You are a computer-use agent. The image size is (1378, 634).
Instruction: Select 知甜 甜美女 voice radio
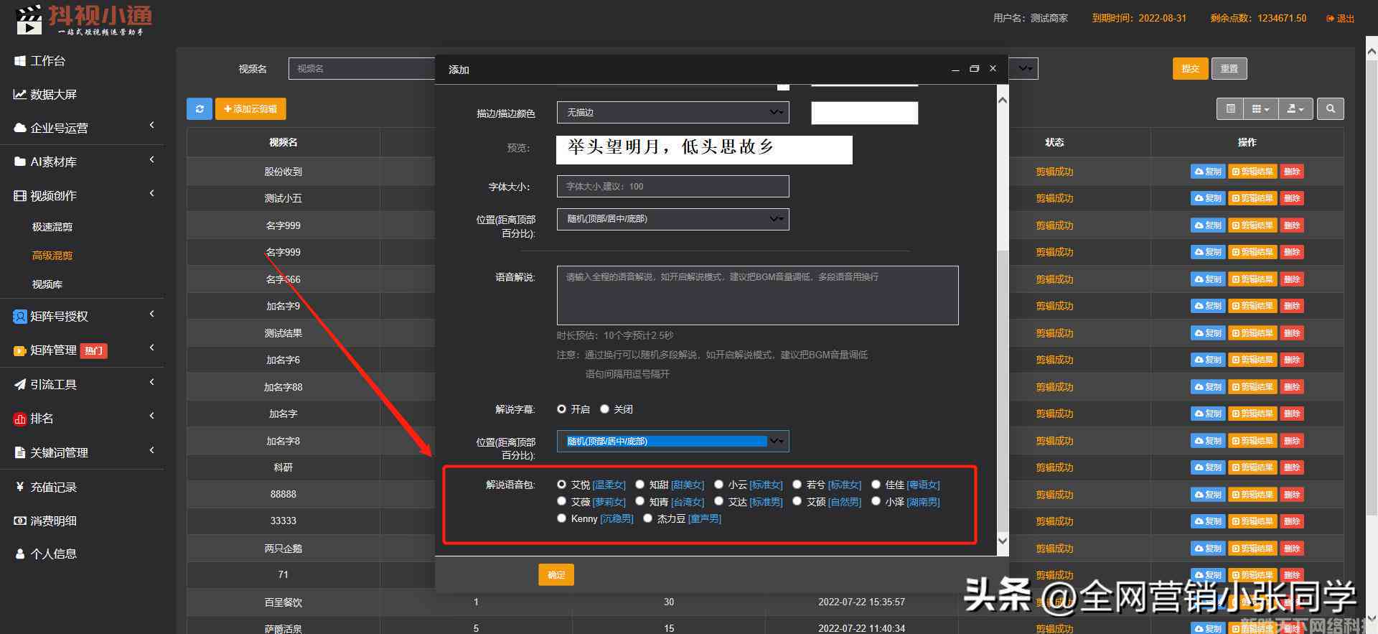639,485
